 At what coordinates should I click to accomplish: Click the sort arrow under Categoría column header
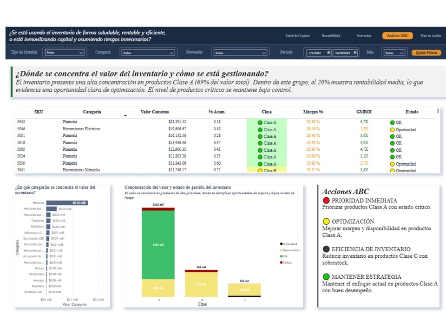coord(125,116)
